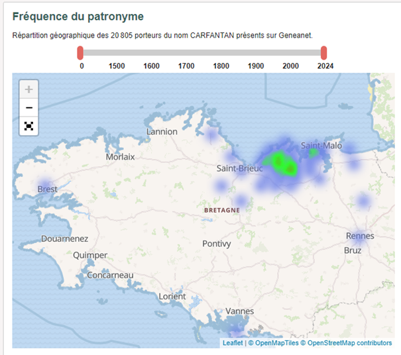Click the green heatmap hotspot near Saint-Brieuc
The image size is (401, 355).
pyautogui.click(x=279, y=162)
